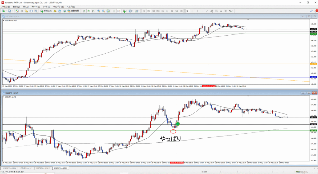Open the arrows objects dropdown

[231, 11]
